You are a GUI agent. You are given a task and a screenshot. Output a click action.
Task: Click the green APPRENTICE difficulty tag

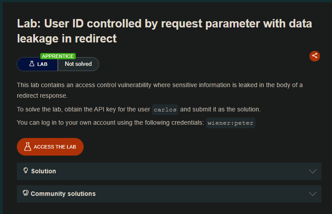(58, 56)
